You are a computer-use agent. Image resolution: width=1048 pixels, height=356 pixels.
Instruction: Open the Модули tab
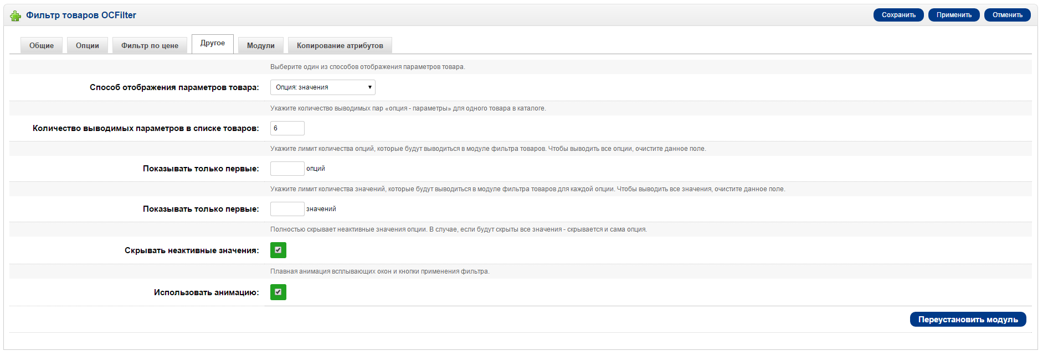(261, 45)
